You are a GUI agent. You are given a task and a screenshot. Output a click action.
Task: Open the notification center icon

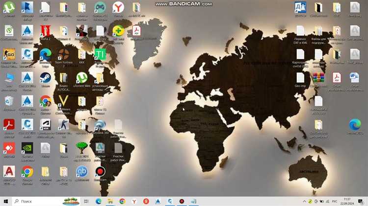point(361,201)
